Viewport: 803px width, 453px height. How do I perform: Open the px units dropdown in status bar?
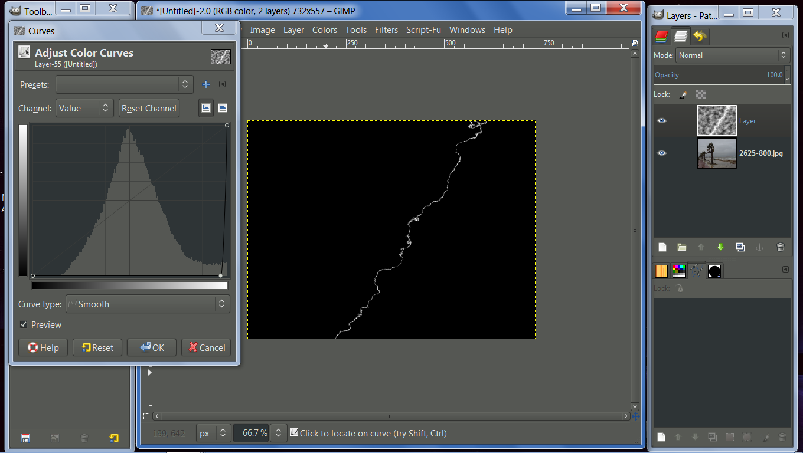click(x=213, y=433)
